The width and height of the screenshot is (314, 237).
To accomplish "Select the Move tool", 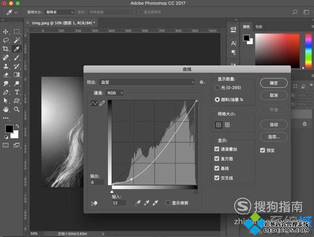I will coord(6,32).
